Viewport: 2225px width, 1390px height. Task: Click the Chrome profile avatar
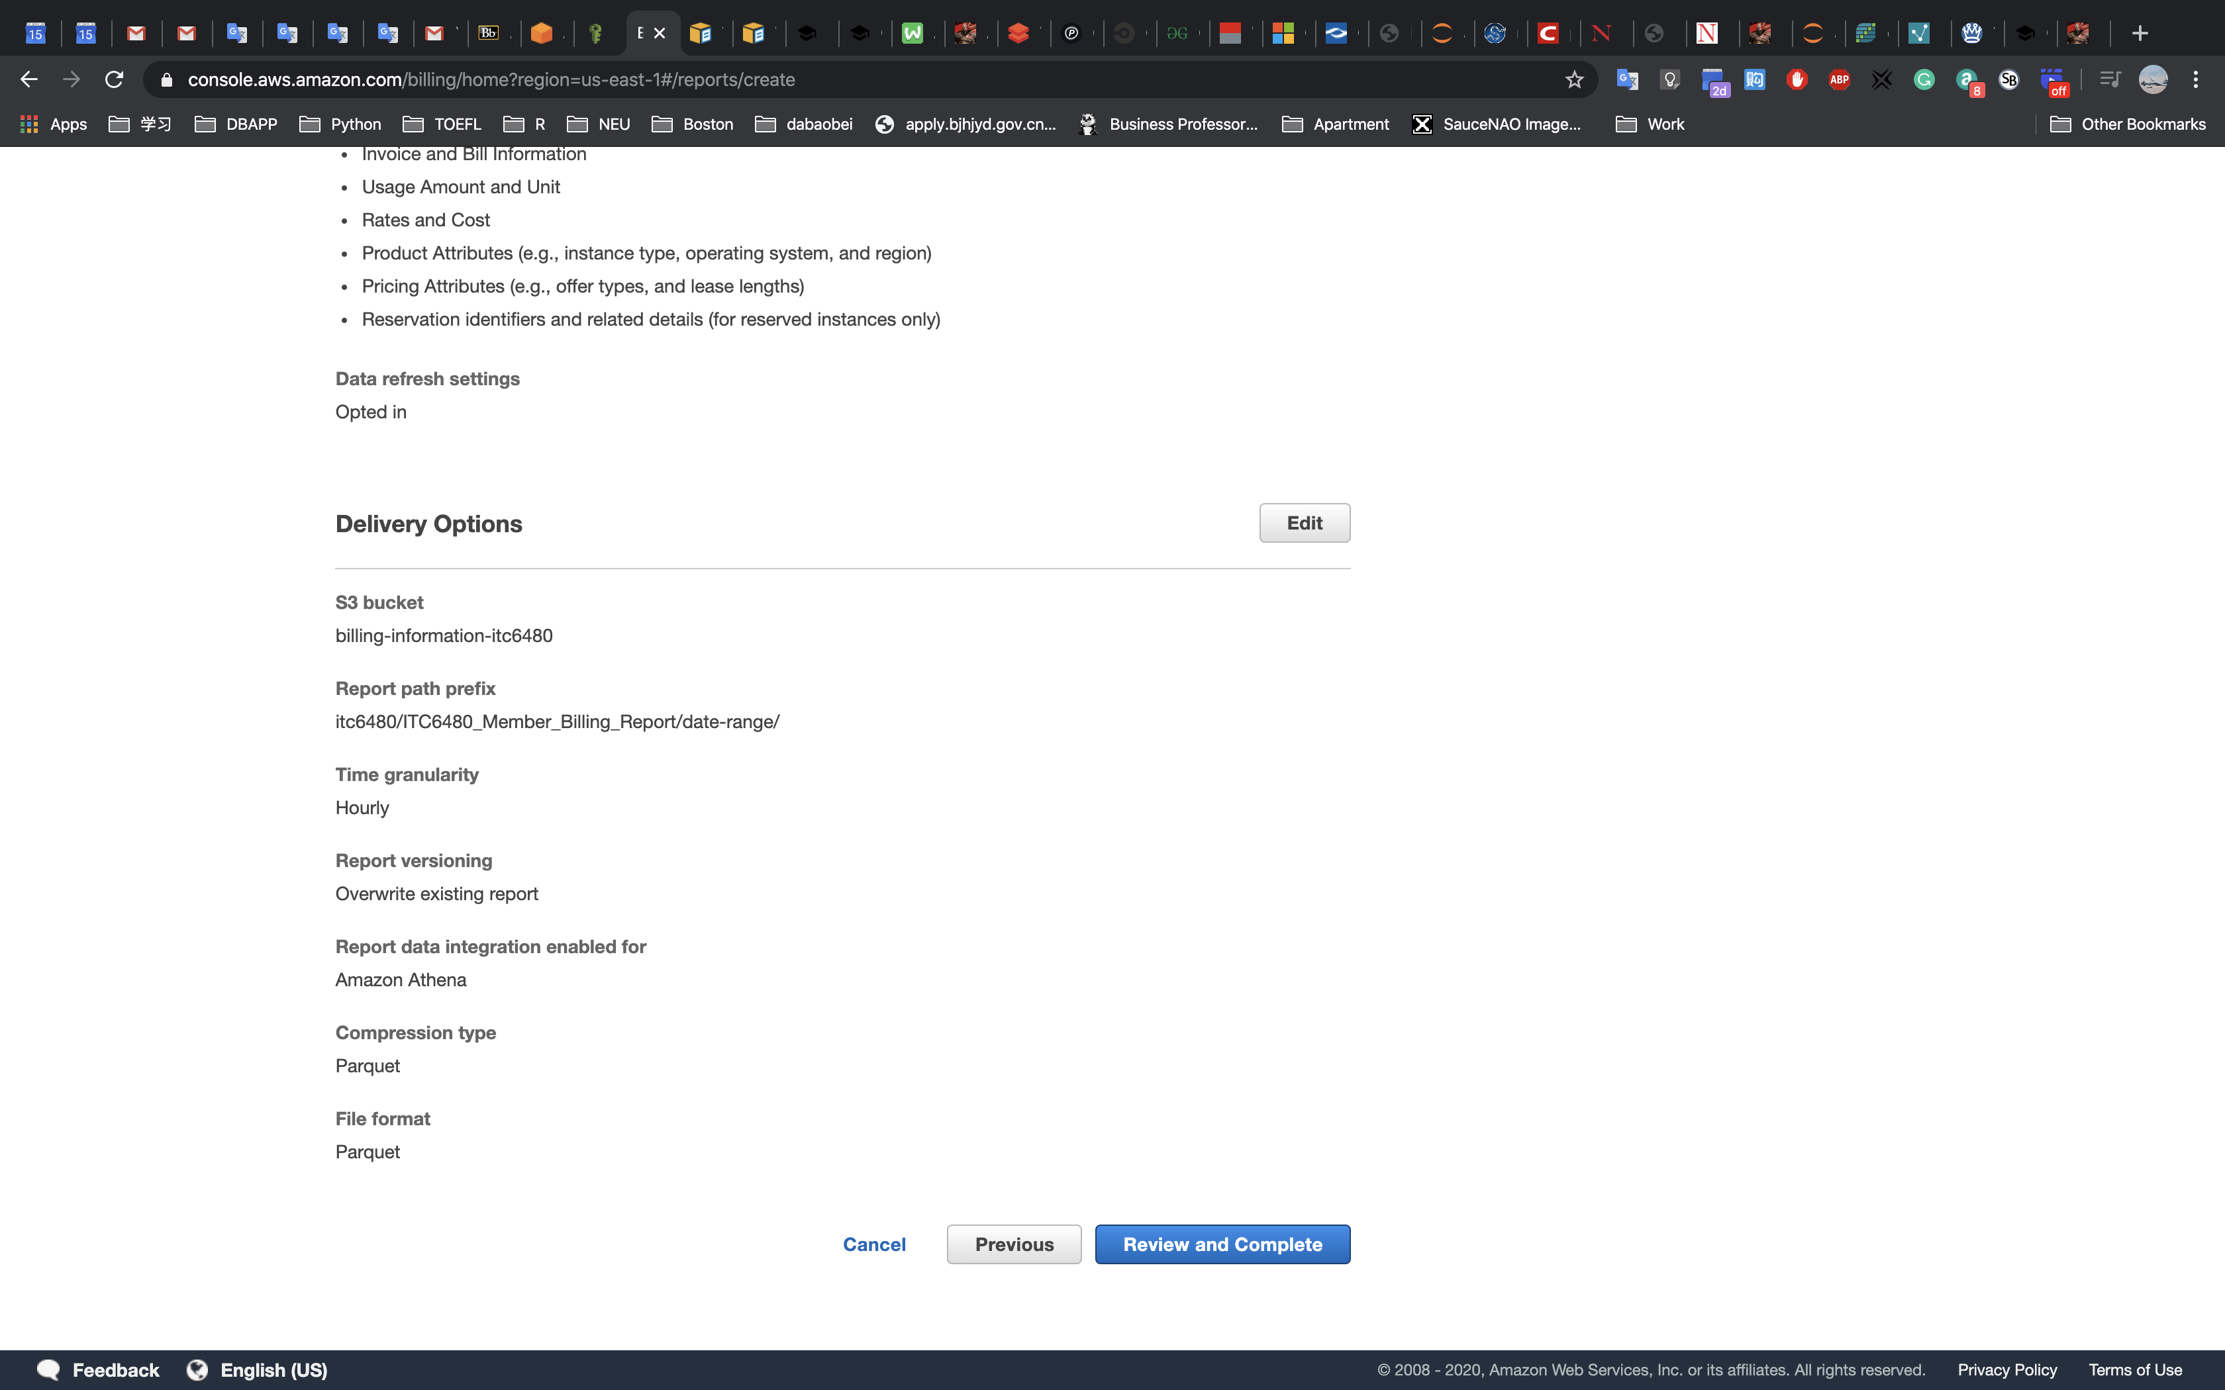[x=2152, y=80]
